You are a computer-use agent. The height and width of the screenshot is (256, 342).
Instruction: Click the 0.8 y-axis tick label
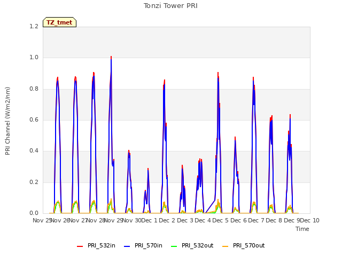click(34, 89)
